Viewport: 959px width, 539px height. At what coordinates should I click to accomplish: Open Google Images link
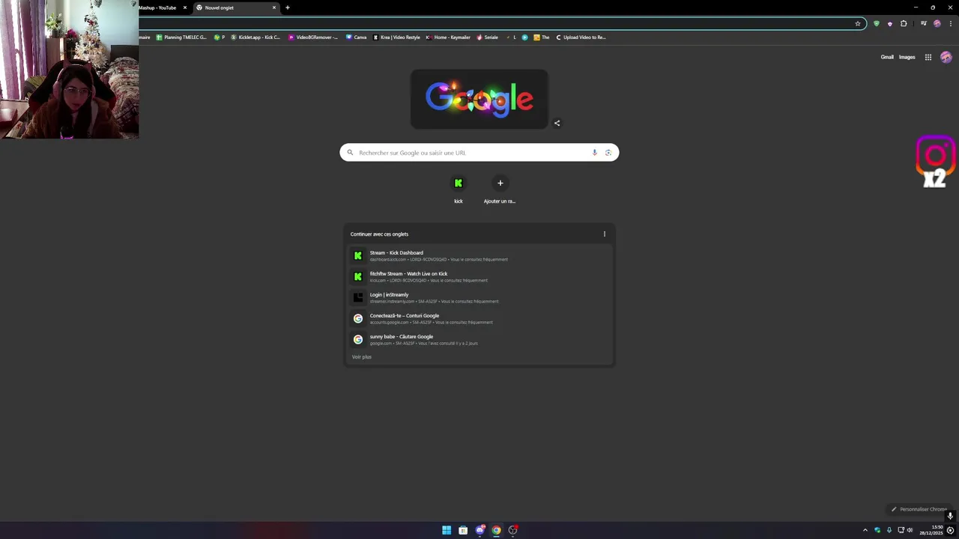pyautogui.click(x=907, y=57)
